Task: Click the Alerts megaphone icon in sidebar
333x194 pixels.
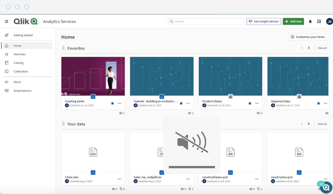Action: click(x=7, y=82)
